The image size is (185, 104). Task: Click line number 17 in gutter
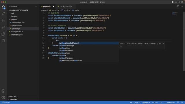43,53
